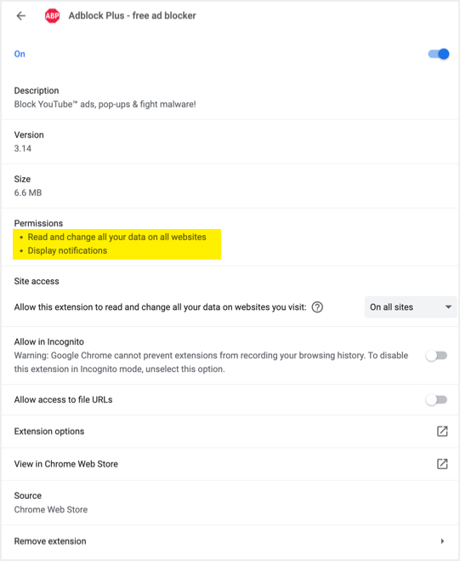Enable the Allow in Incognito switch
This screenshot has height=561, width=460.
(x=436, y=356)
